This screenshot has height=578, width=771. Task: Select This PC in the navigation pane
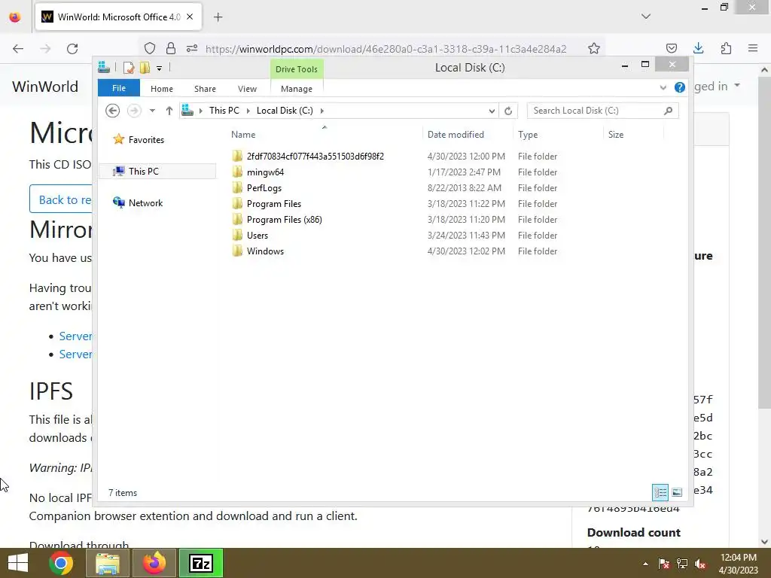157,171
